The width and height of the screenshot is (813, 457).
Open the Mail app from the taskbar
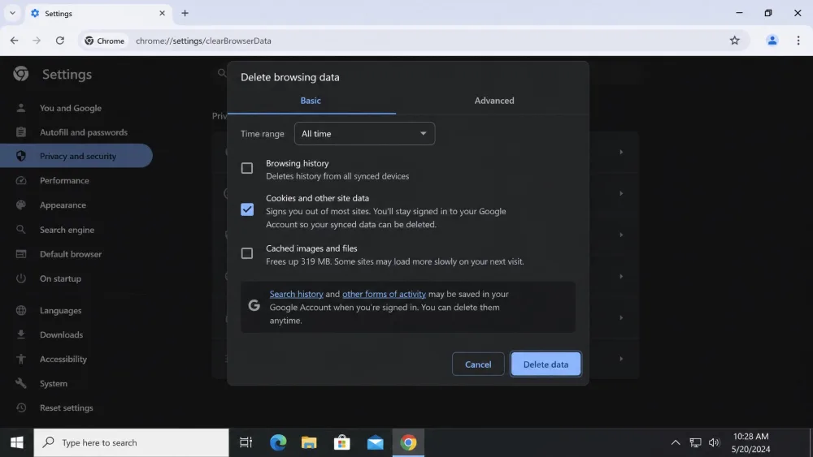coord(375,442)
